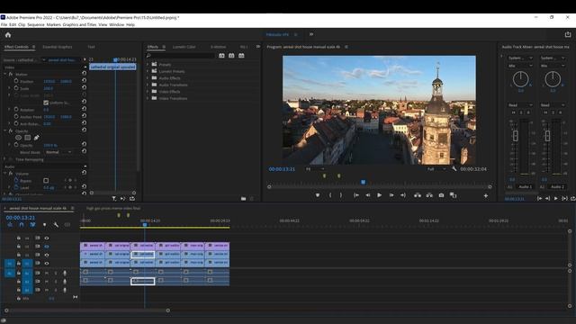Toggle Linked Selection in the Timeline
The image size is (576, 324).
[32, 224]
